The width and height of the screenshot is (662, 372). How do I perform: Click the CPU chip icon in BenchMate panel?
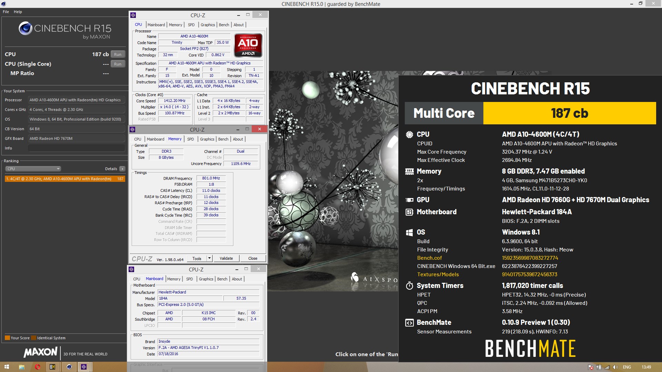[x=409, y=135]
